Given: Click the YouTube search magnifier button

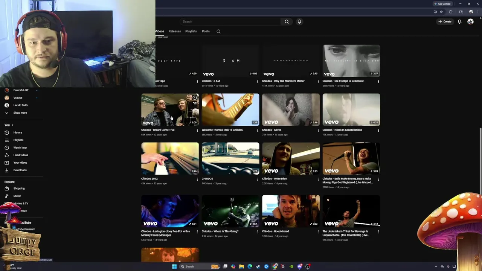Looking at the screenshot, I should pos(287,21).
